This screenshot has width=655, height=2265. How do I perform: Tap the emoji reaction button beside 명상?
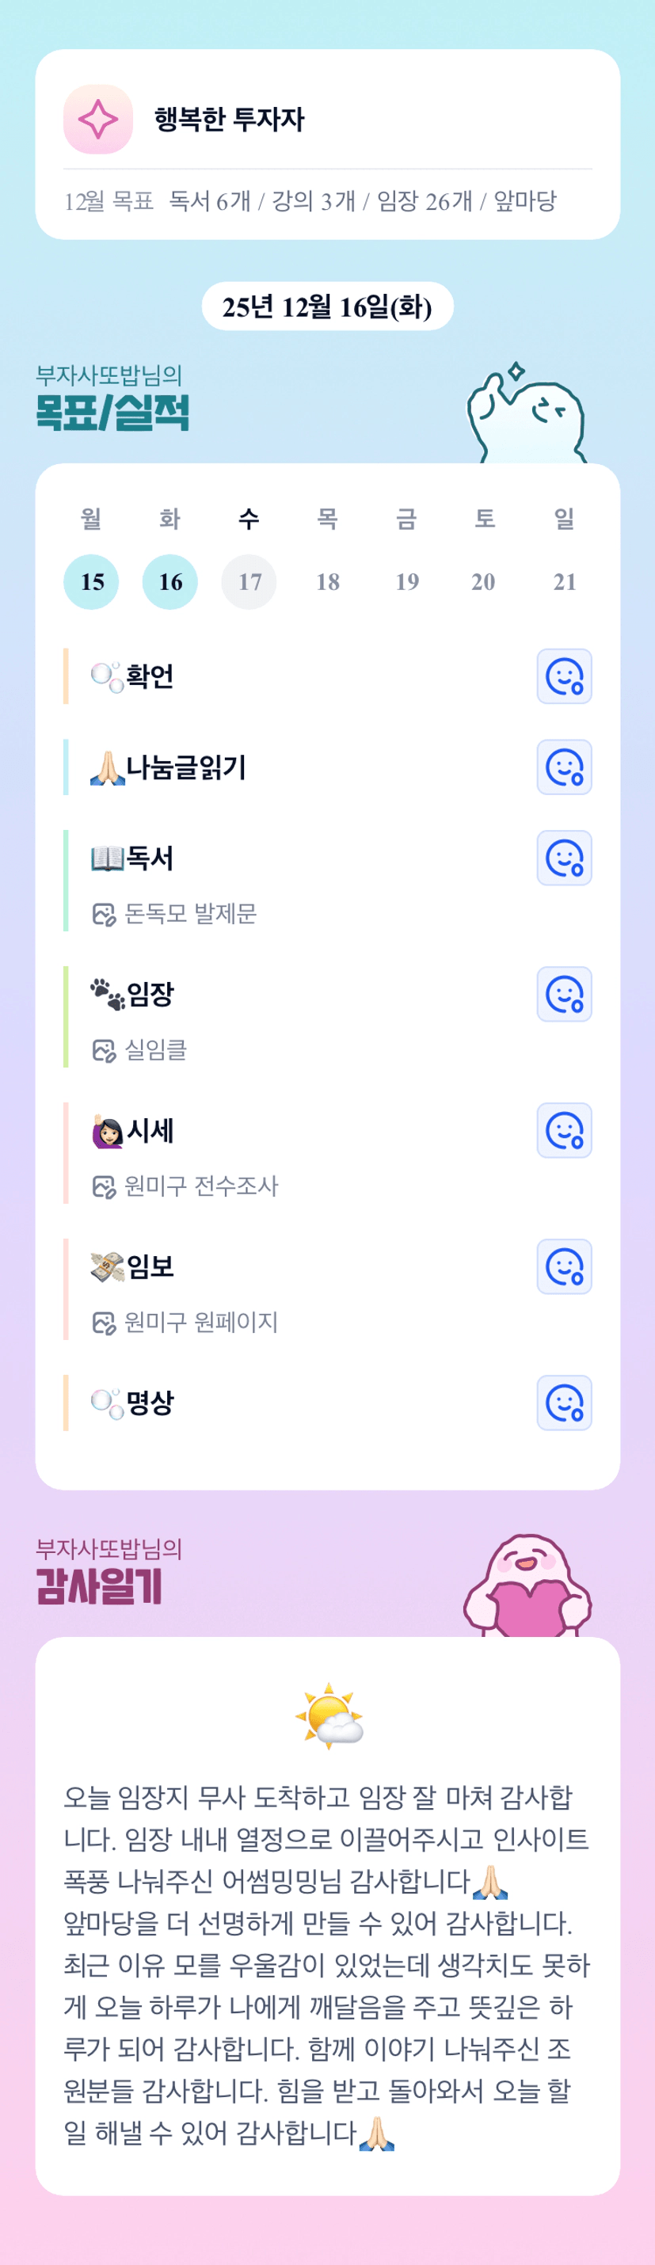(564, 1403)
